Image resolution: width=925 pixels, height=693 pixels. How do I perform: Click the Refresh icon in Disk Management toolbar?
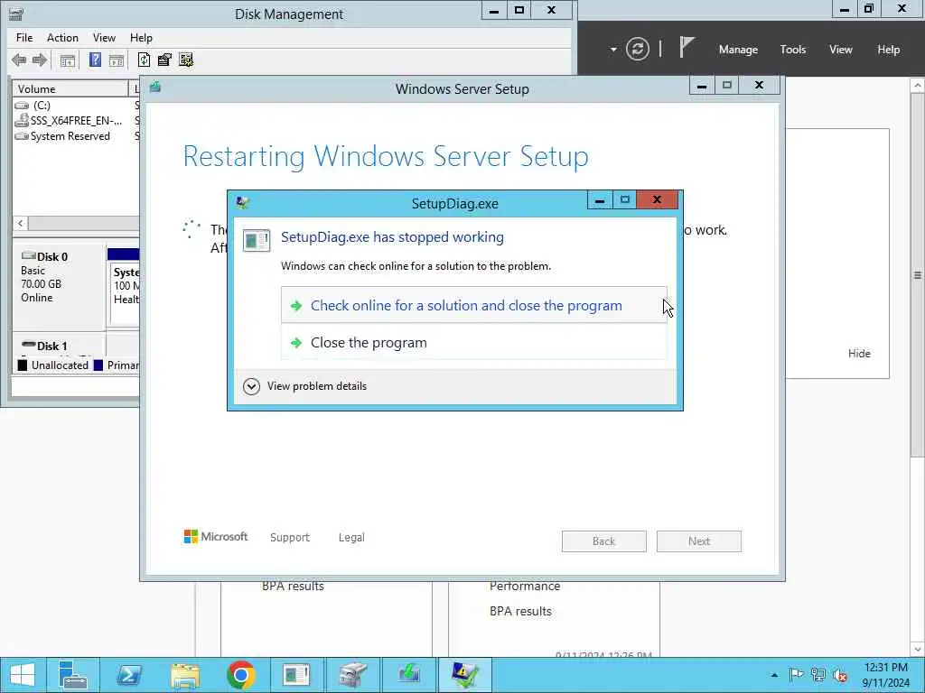[144, 60]
